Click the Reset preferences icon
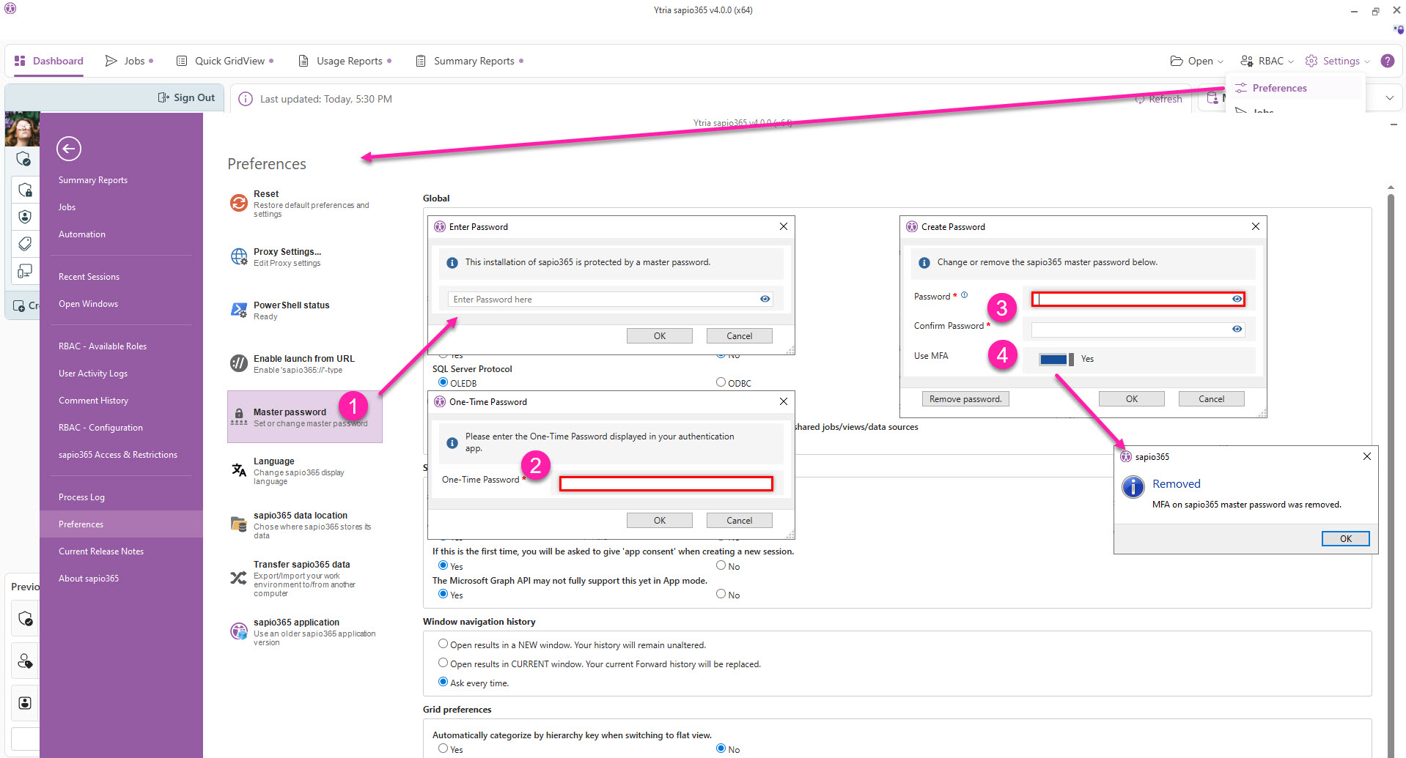 point(239,203)
